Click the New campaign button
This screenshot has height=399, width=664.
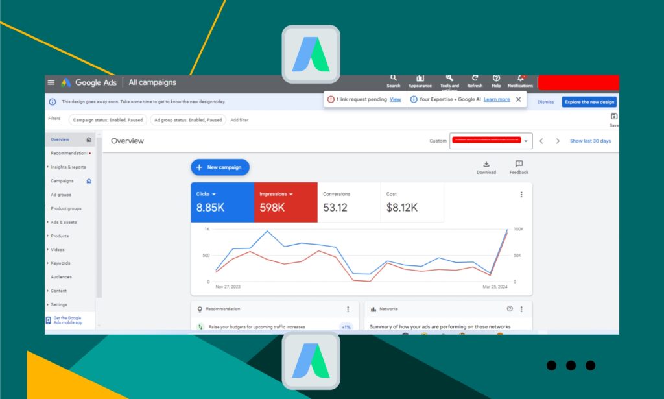point(220,167)
